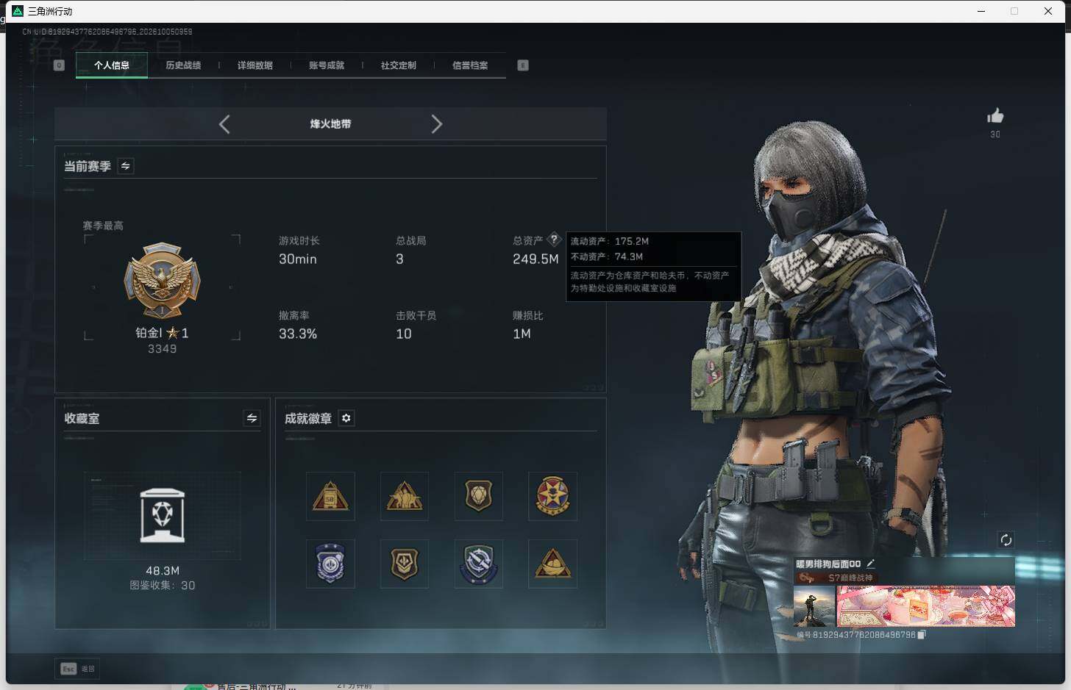The width and height of the screenshot is (1071, 690).
Task: Click the 游戏时长 value 30min
Action: pyautogui.click(x=298, y=259)
